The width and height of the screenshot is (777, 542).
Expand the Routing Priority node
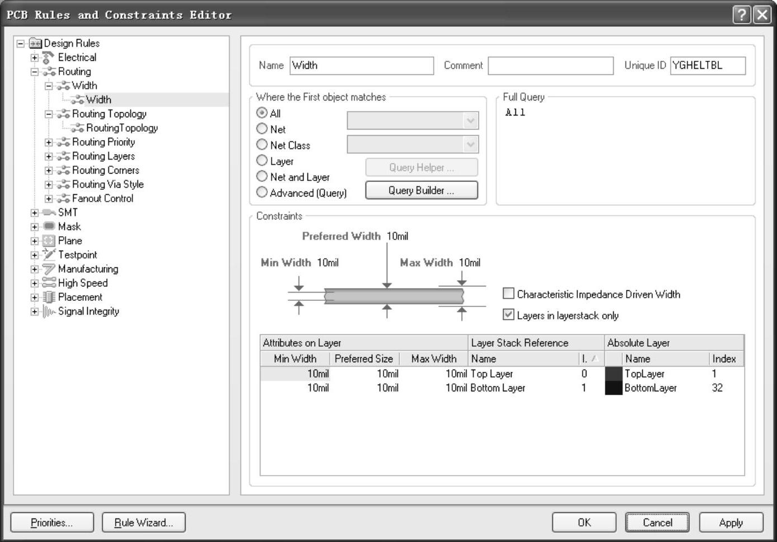[49, 142]
